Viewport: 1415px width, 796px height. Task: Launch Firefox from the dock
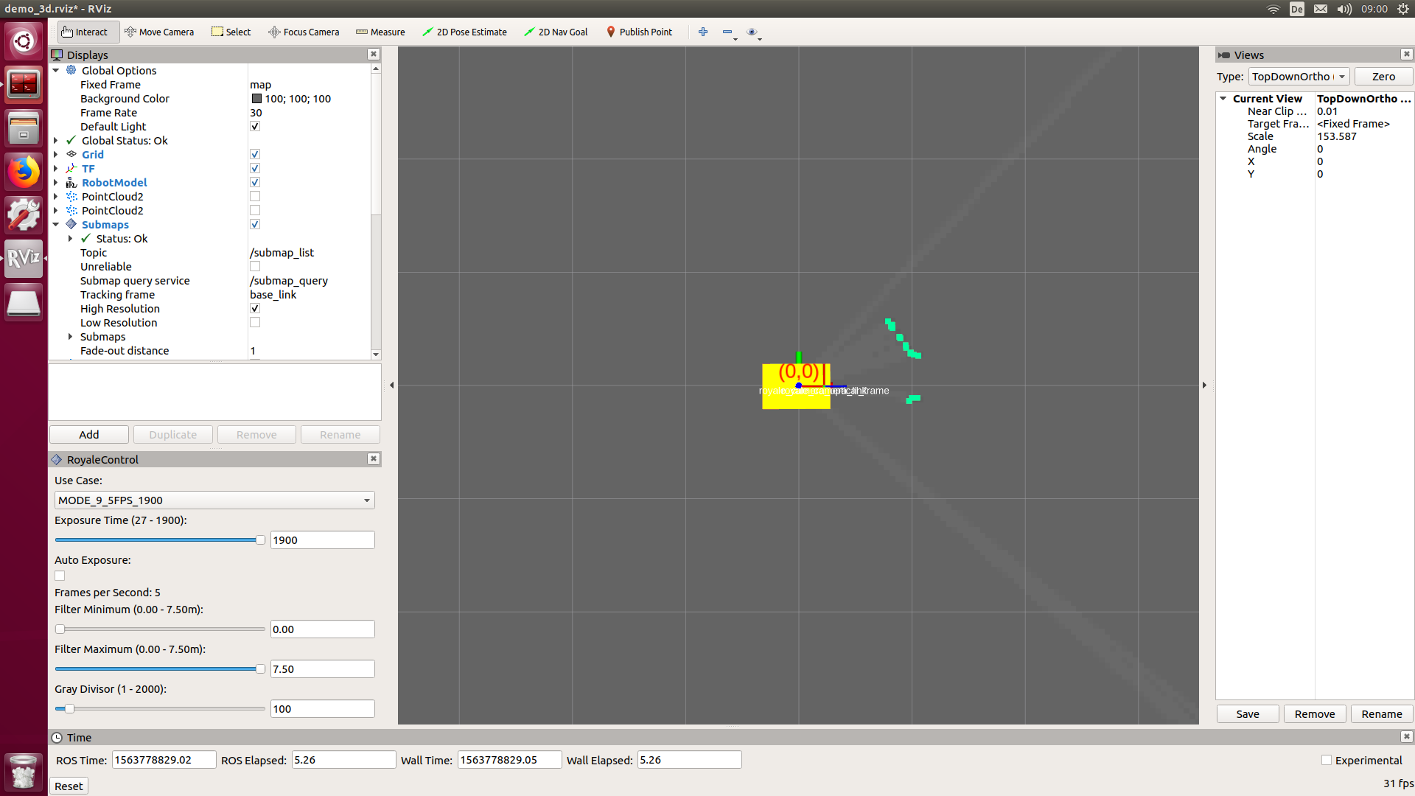(24, 172)
